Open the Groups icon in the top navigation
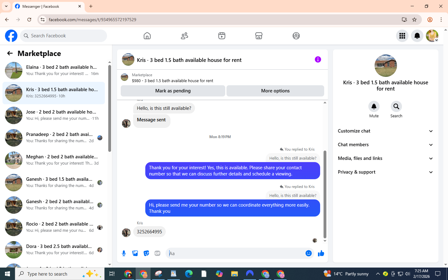The image size is (448, 280). click(x=296, y=36)
